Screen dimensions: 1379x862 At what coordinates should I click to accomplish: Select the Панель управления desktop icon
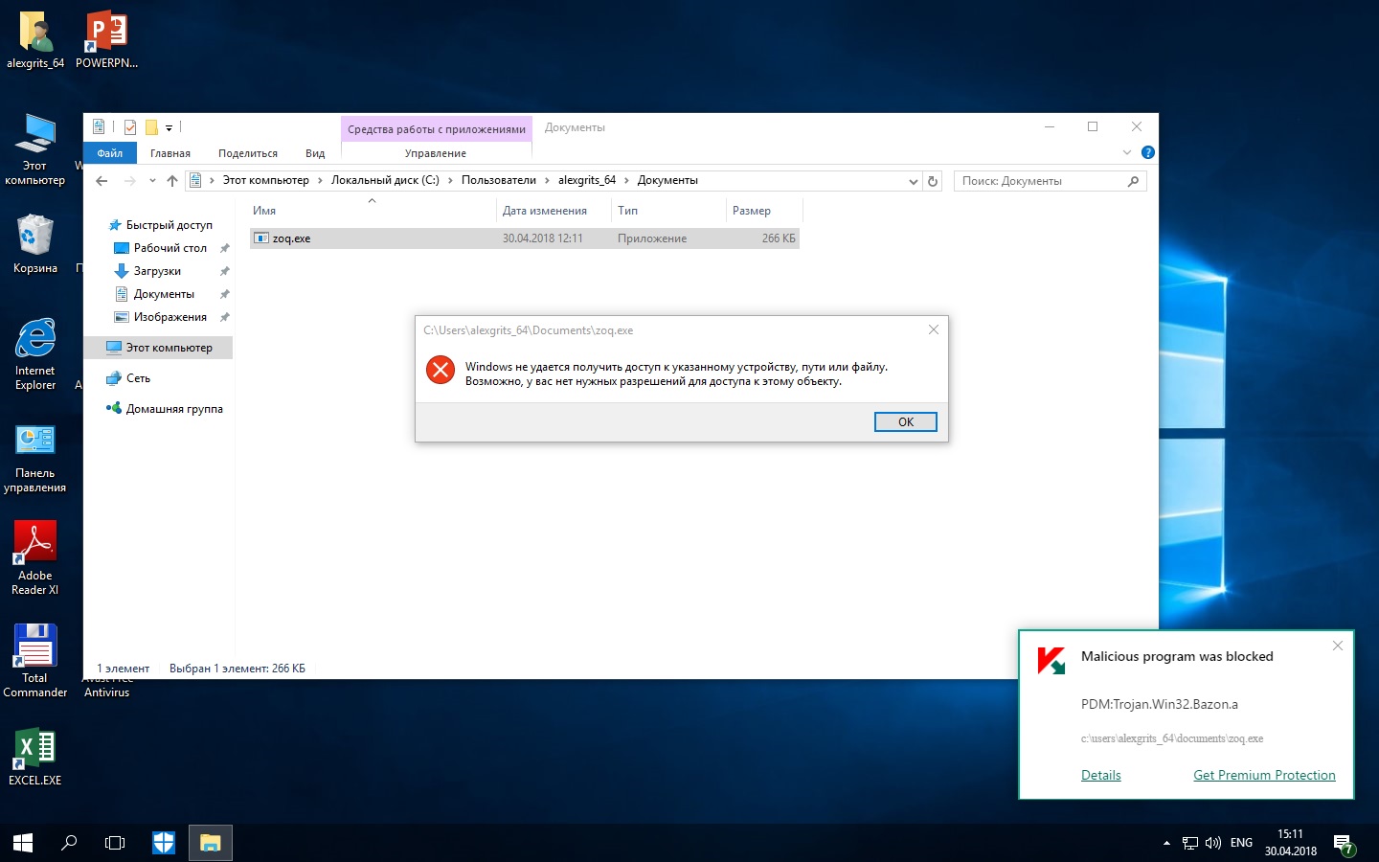[35, 459]
